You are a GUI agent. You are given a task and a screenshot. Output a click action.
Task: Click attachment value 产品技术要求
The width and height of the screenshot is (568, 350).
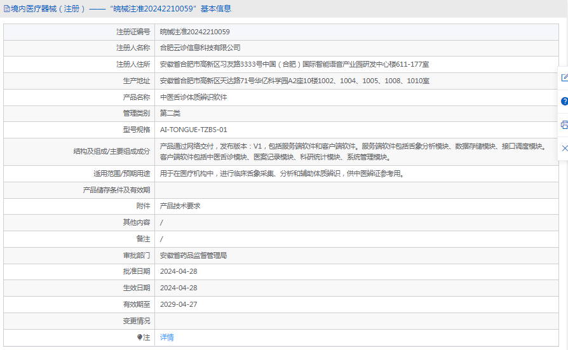tap(180, 206)
